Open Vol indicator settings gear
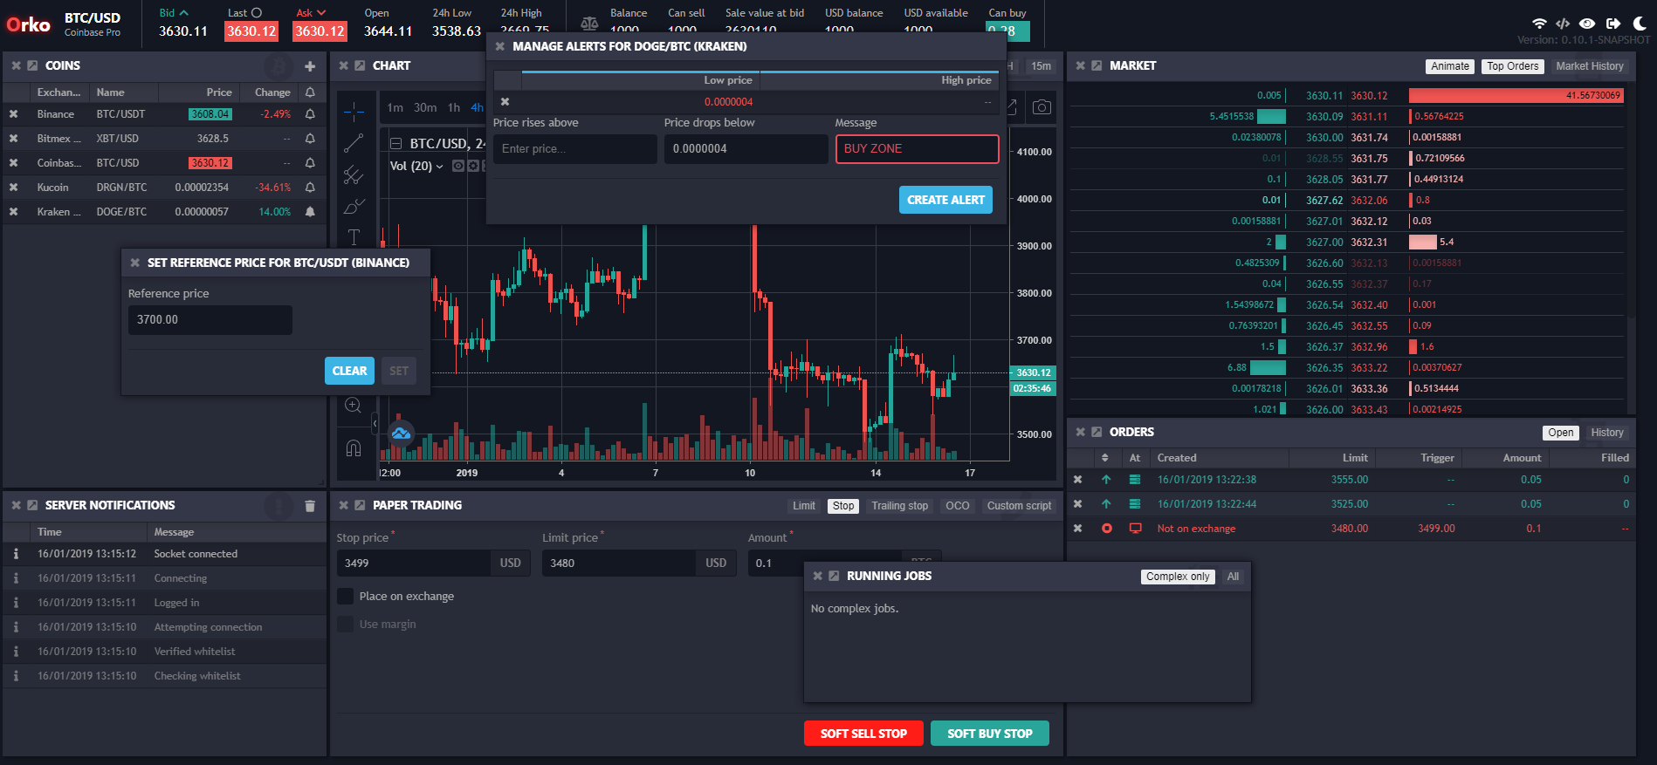This screenshot has height=765, width=1657. coord(473,166)
